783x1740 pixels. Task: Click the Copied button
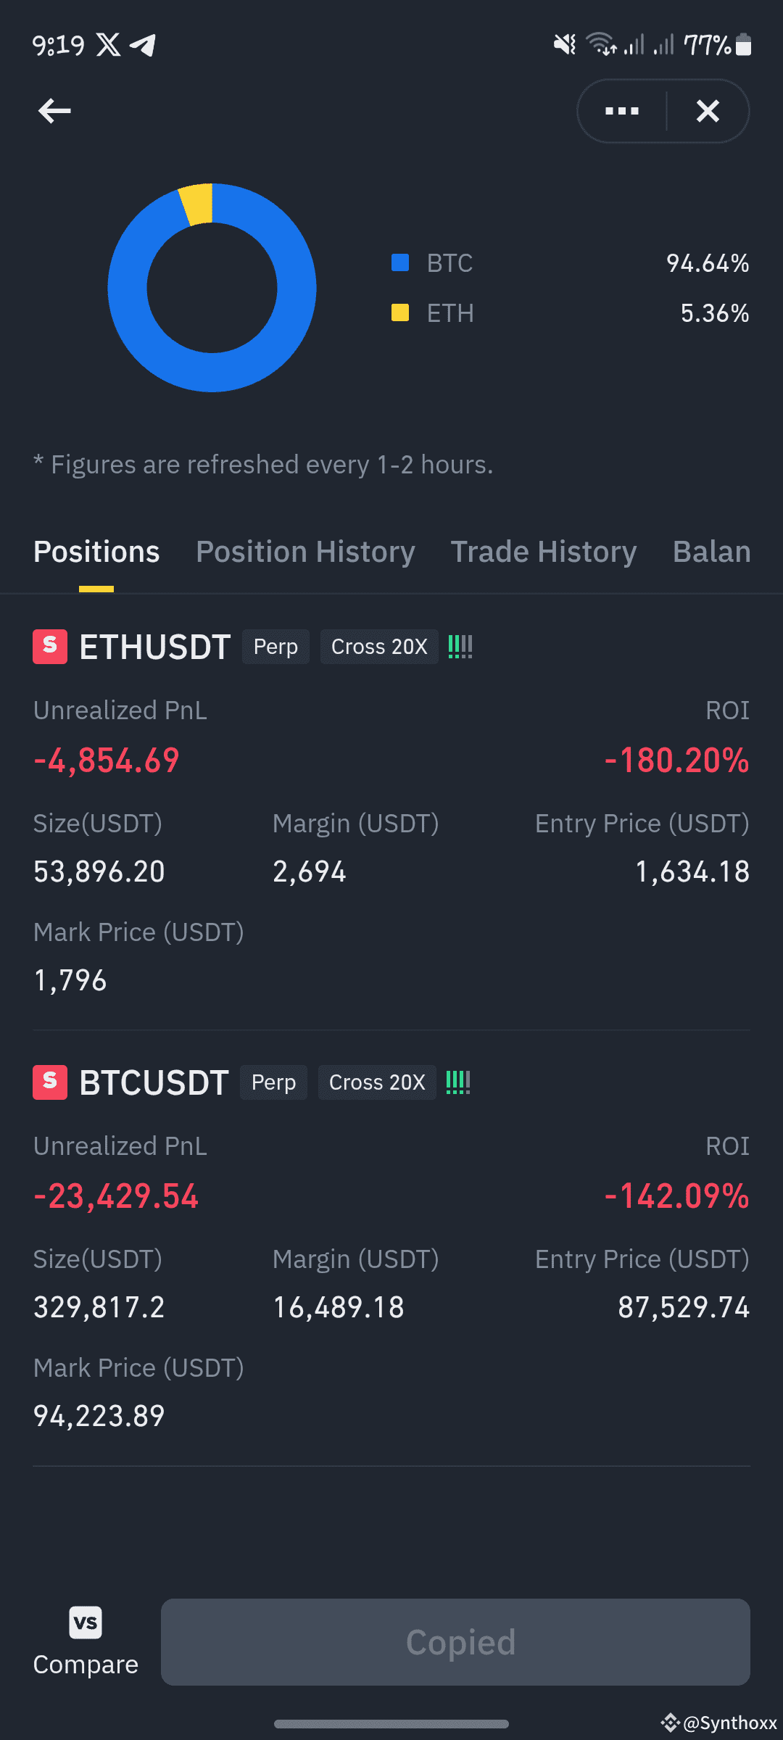455,1642
